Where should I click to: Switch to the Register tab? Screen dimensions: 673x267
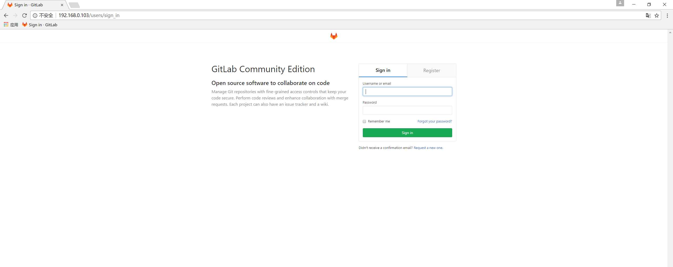point(431,71)
